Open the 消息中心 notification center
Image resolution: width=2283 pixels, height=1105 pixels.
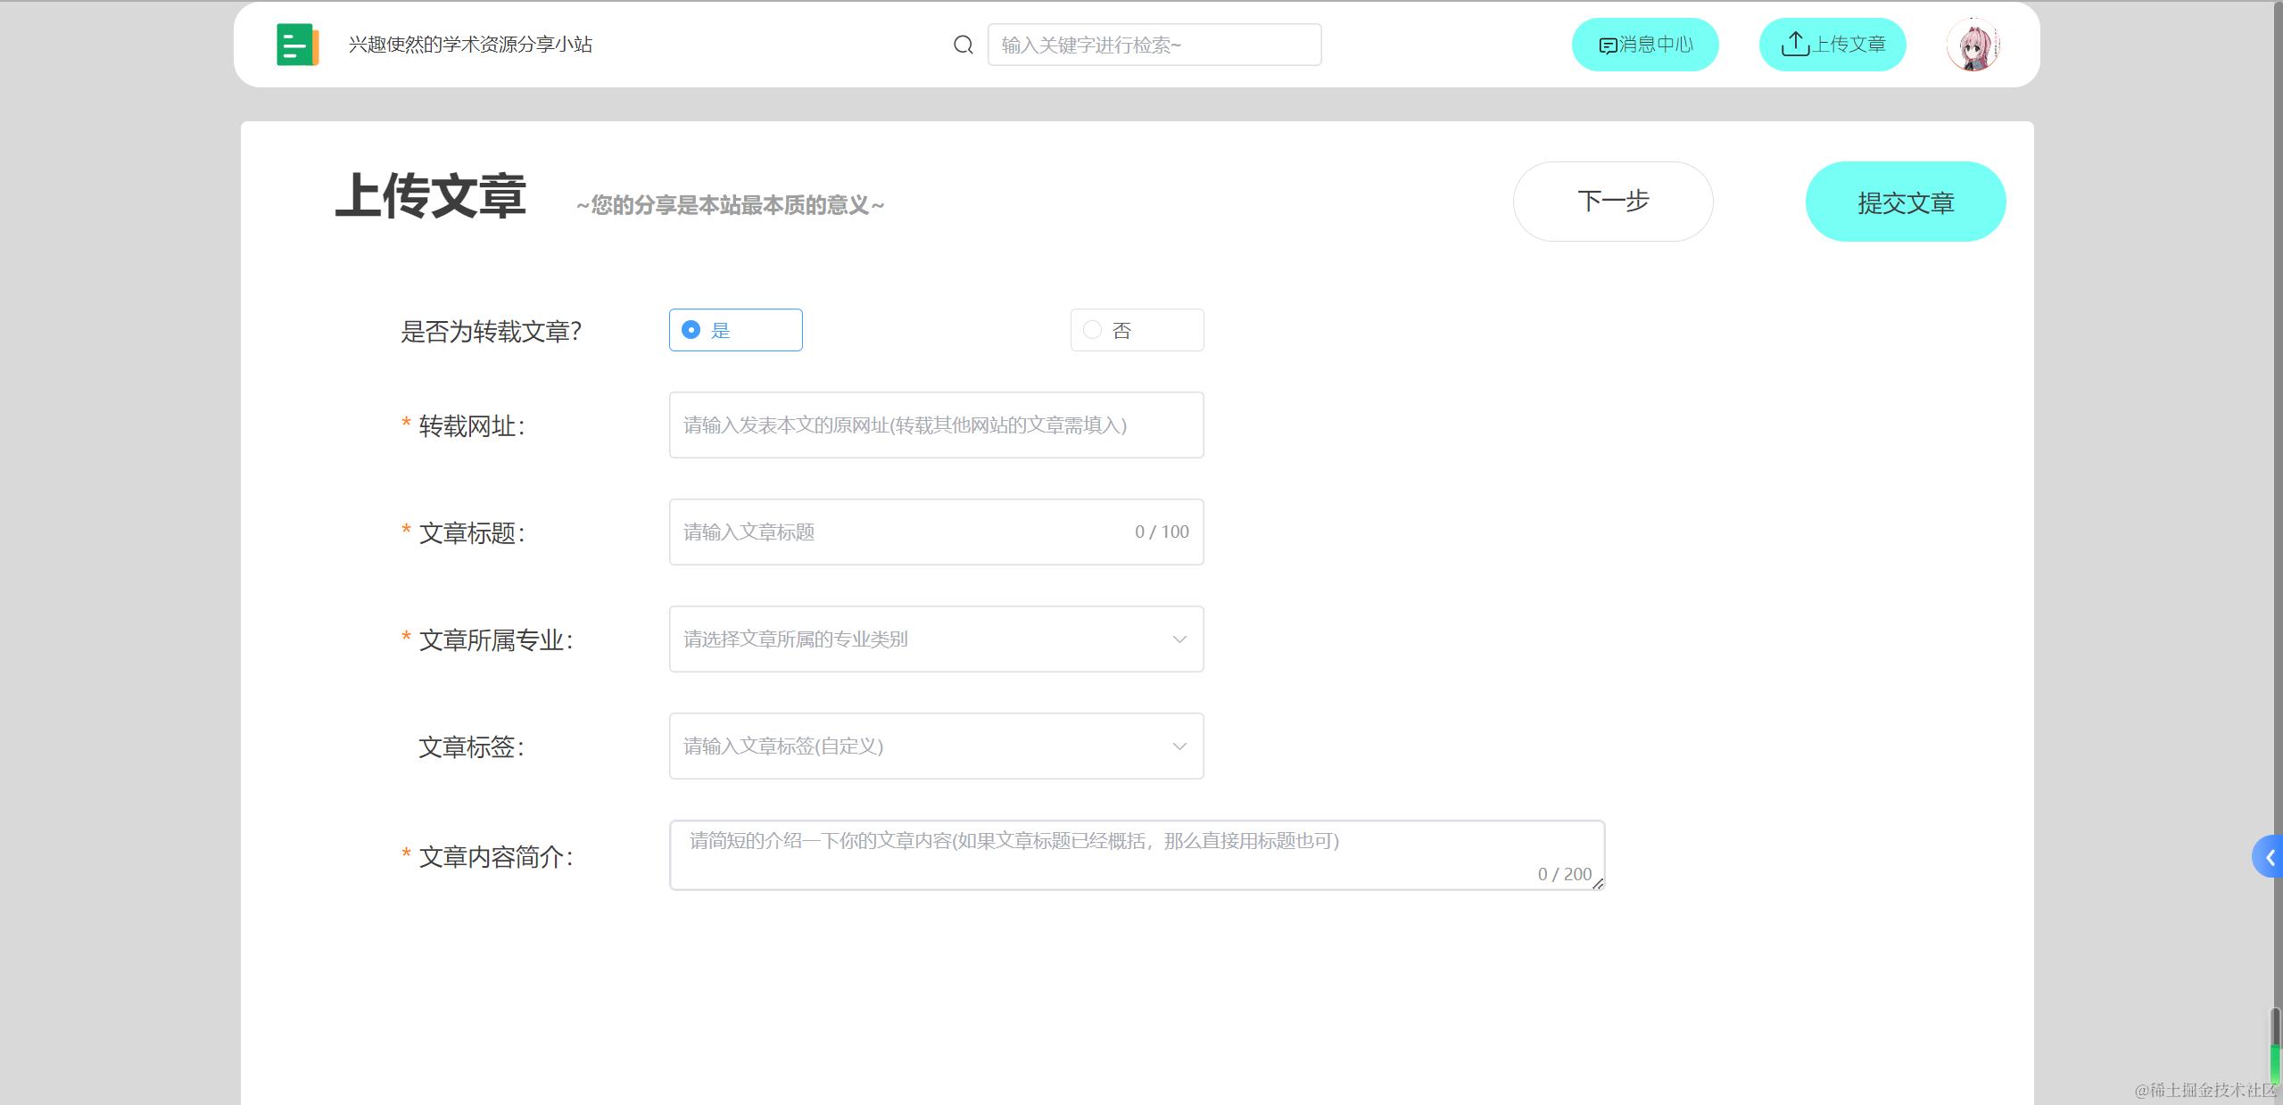pyautogui.click(x=1645, y=44)
